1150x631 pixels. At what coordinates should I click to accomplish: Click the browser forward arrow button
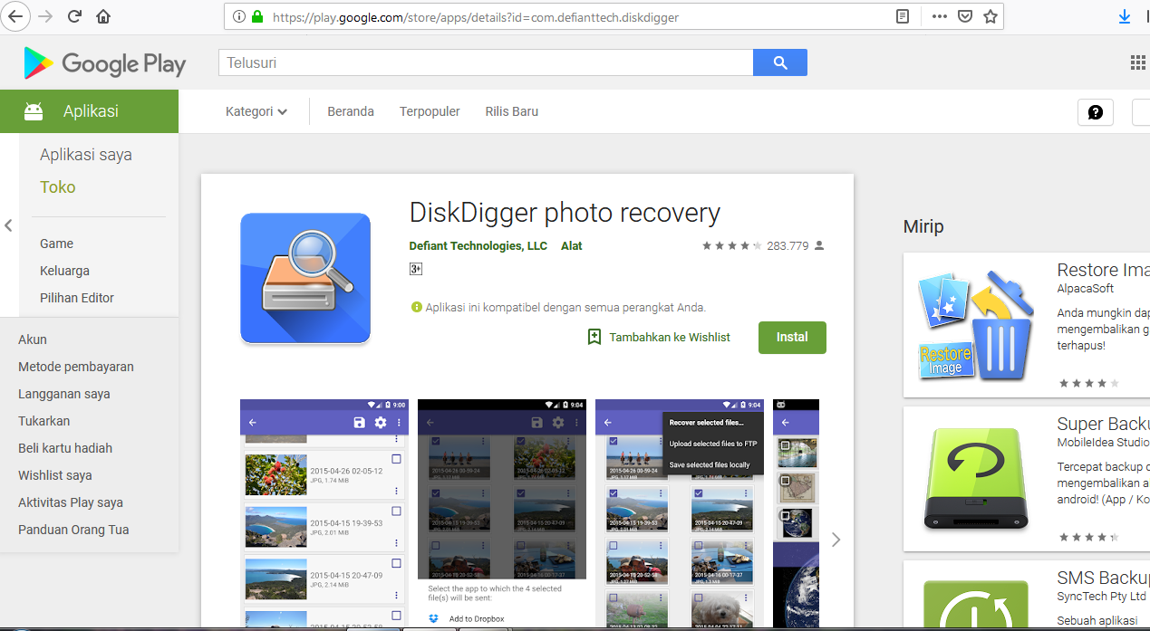(45, 16)
